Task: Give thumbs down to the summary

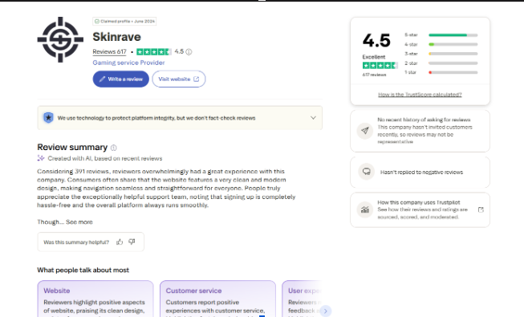Action: [x=132, y=242]
